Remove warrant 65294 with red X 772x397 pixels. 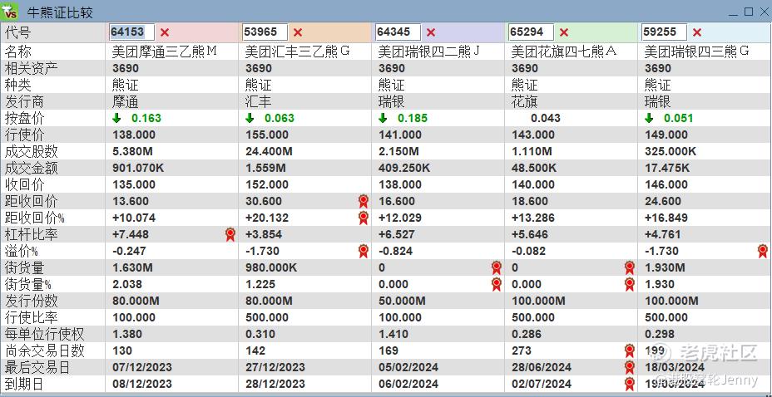(564, 33)
